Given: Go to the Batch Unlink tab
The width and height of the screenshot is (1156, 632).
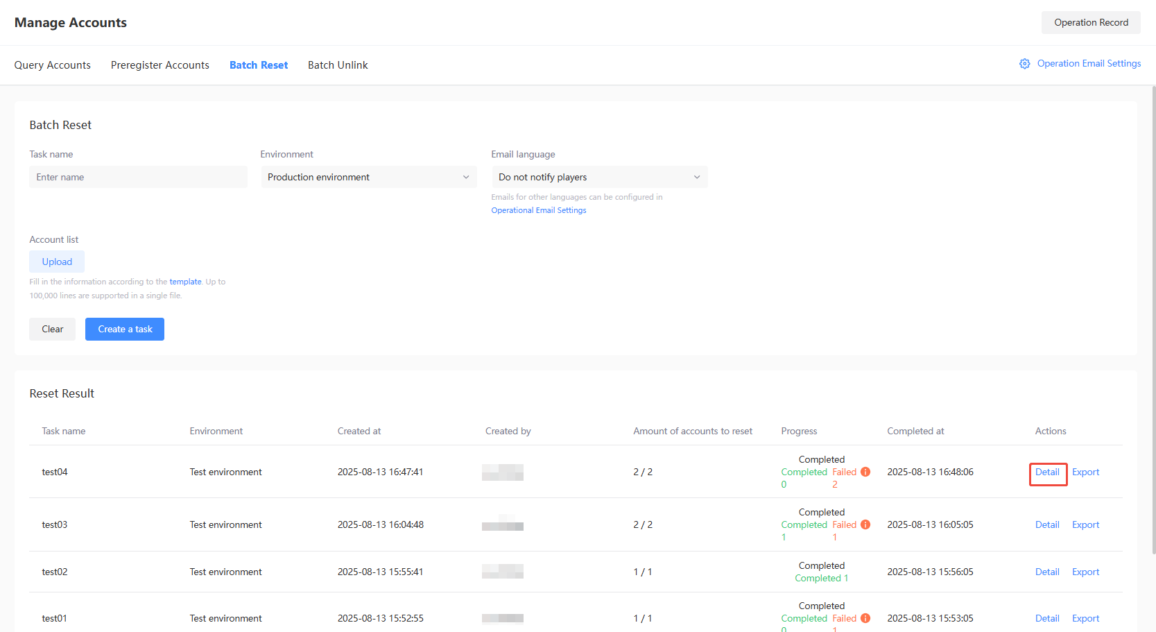Looking at the screenshot, I should [x=338, y=65].
